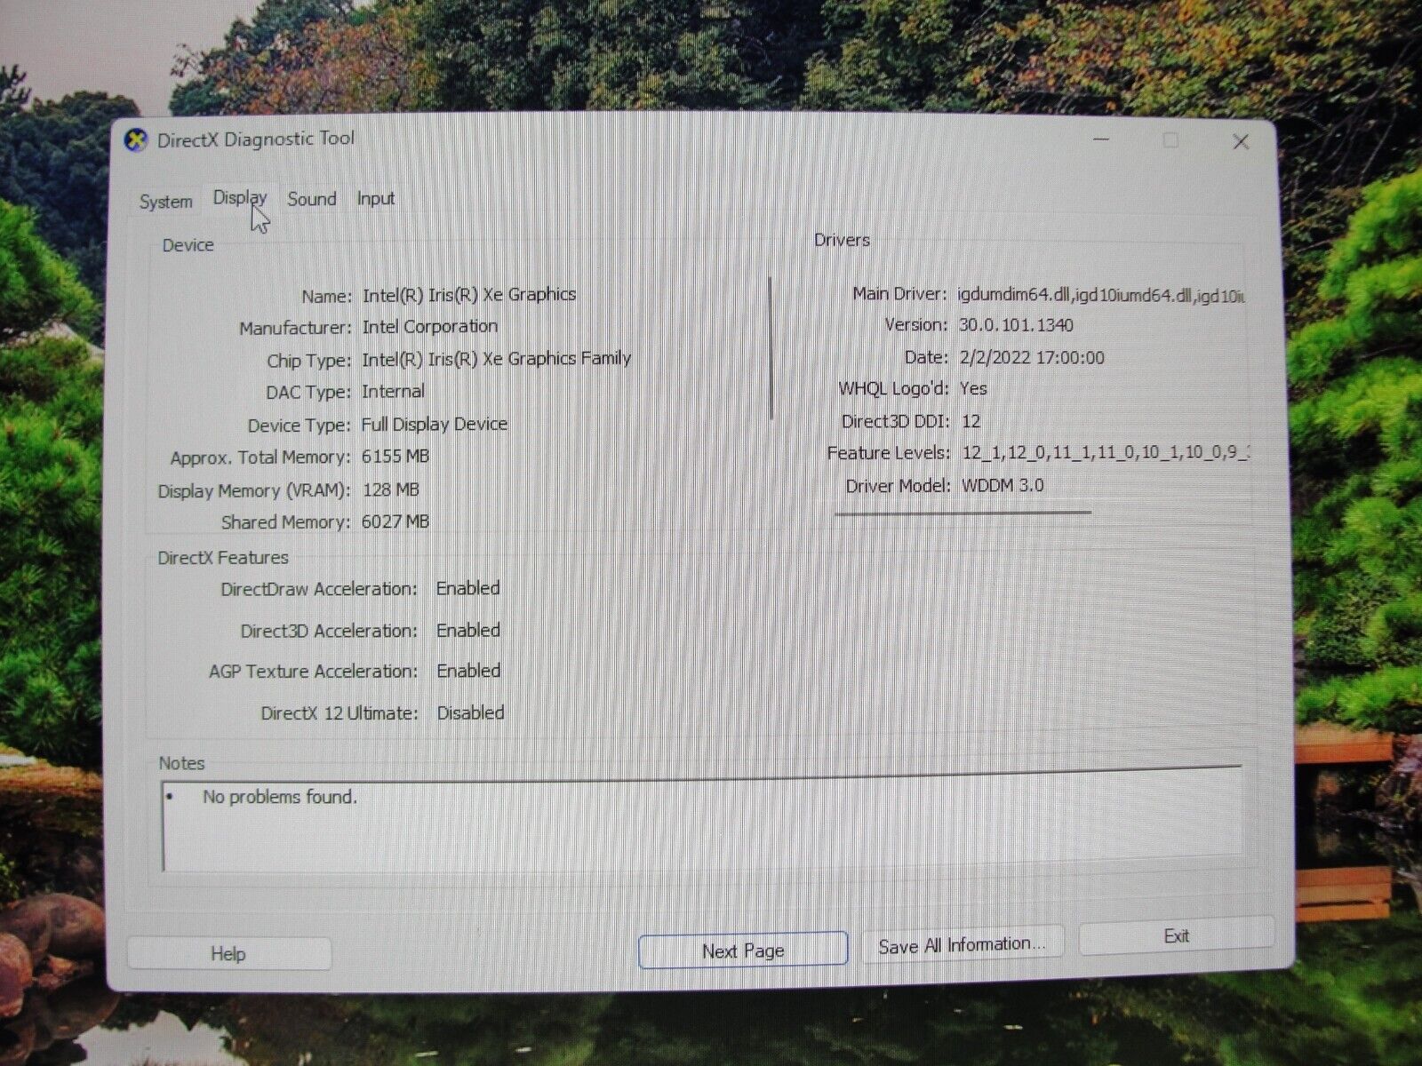
Task: Click 'Intel(R) Iris(R) Xe Graphics Family' chip type
Action: (497, 359)
